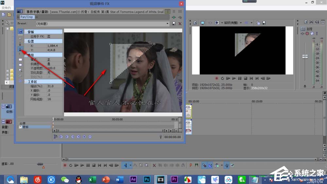Screen dimensions: 327x184
Task: Select the rectangle mask creation tool
Action: click(x=20, y=60)
